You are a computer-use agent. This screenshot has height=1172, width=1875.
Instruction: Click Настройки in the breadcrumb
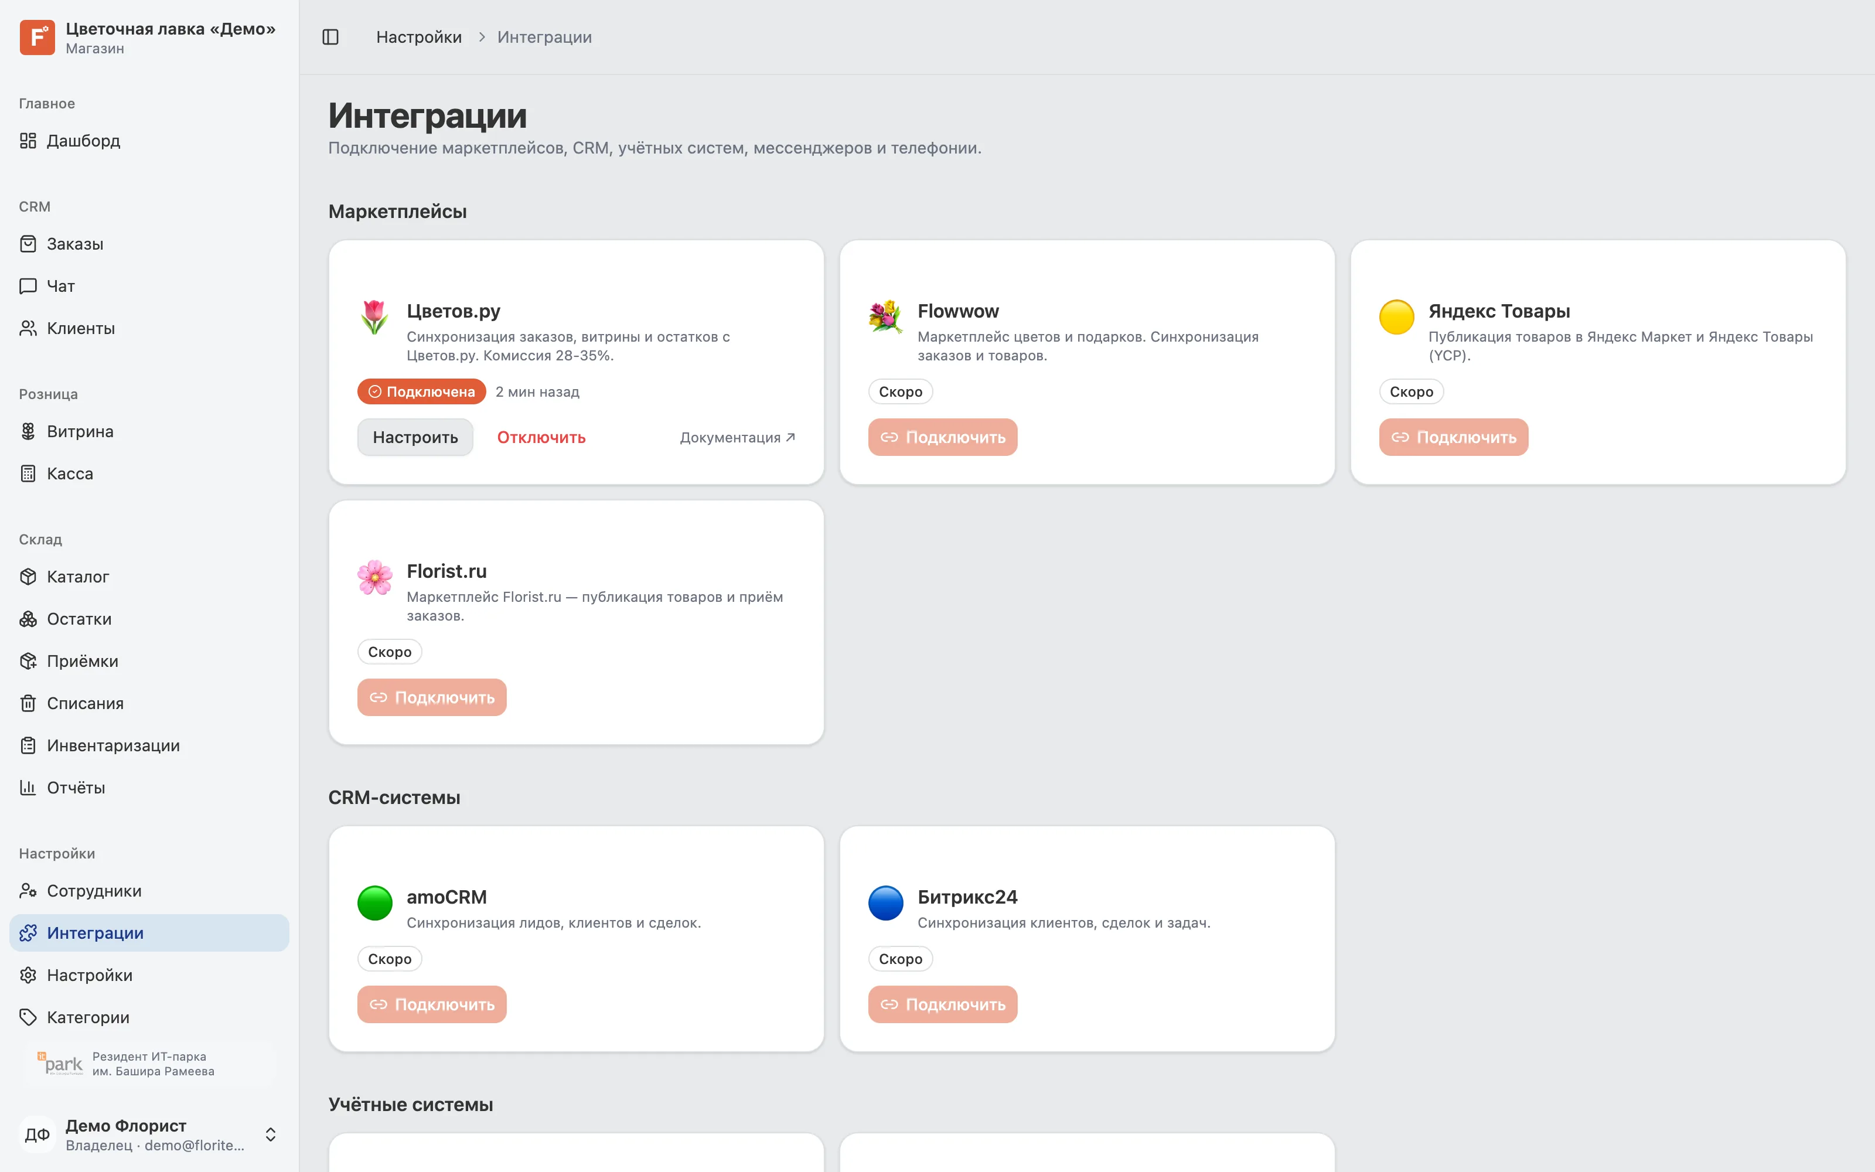click(x=418, y=37)
